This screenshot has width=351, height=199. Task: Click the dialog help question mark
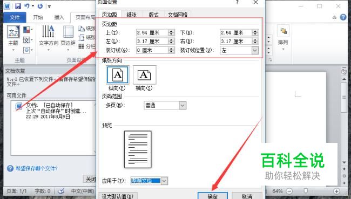237,2
